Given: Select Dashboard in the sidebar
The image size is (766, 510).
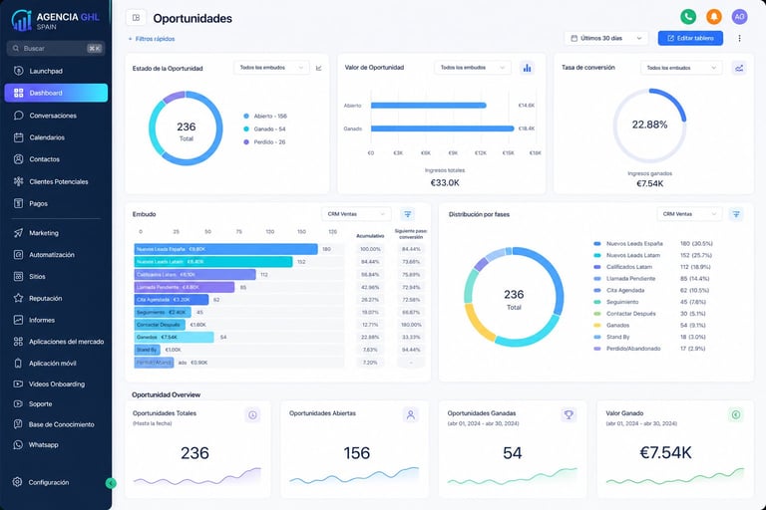Looking at the screenshot, I should tap(56, 93).
